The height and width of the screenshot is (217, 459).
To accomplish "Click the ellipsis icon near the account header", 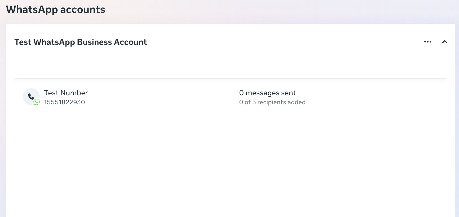I will [428, 42].
